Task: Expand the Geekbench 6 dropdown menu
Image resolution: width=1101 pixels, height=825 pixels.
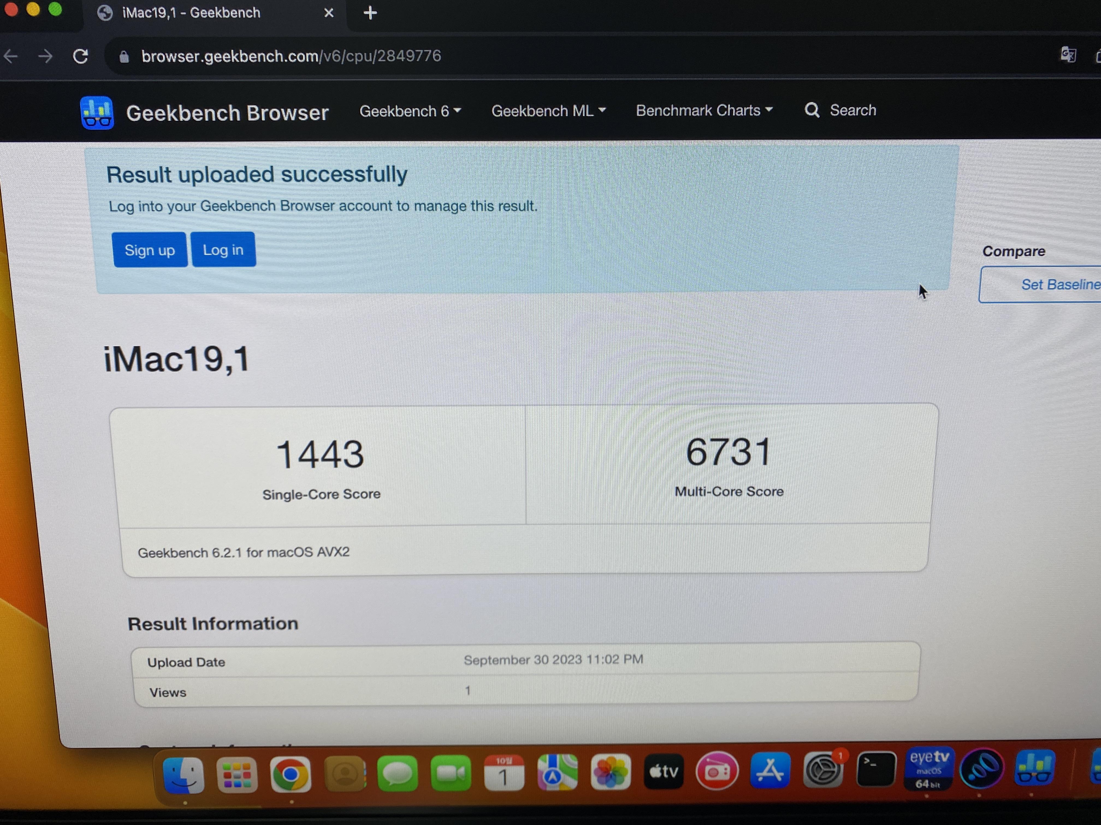Action: 410,111
